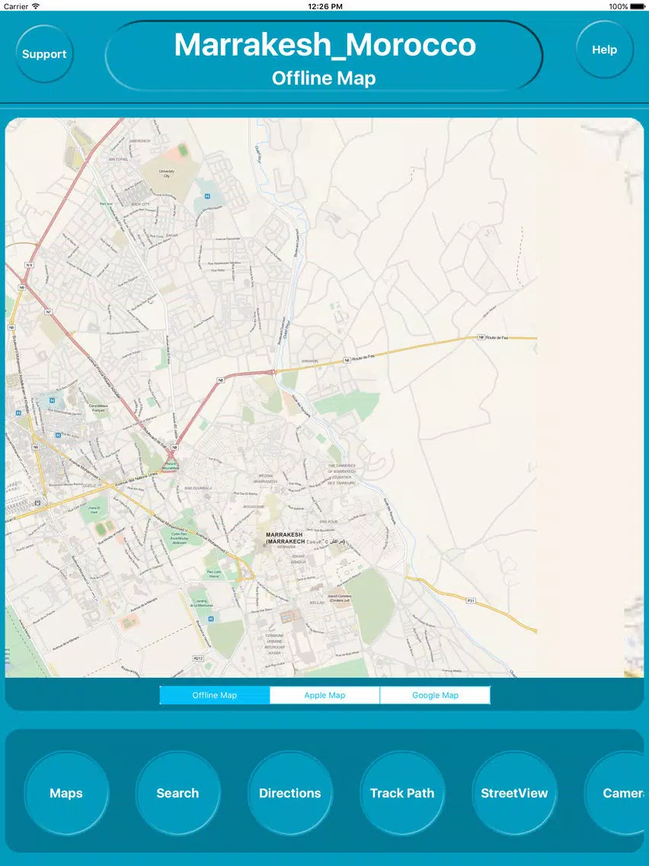Open the Maps round button
Image resolution: width=649 pixels, height=866 pixels.
point(66,793)
